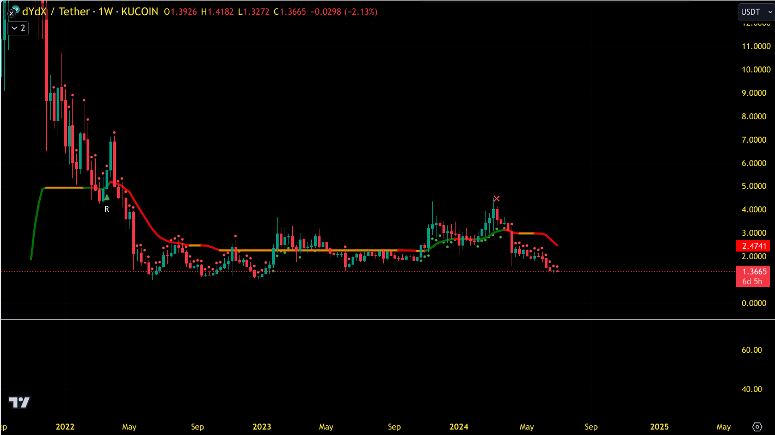Viewport: 775px width, 435px height.
Task: Select the high value H1.4182
Action: pos(218,11)
